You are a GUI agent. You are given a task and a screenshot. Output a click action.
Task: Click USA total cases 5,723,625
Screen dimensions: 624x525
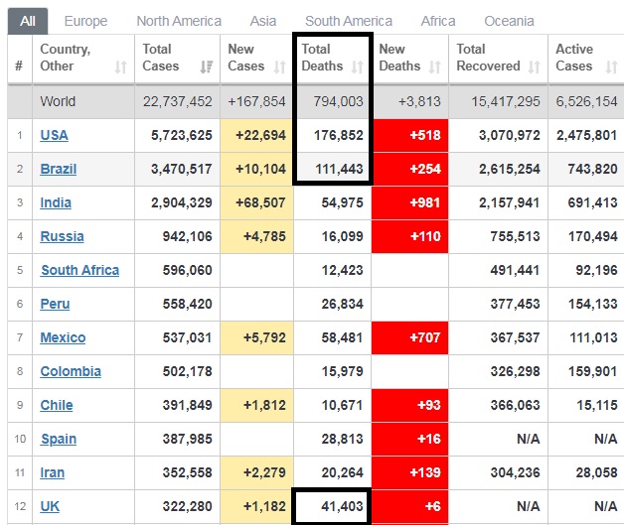click(x=182, y=136)
